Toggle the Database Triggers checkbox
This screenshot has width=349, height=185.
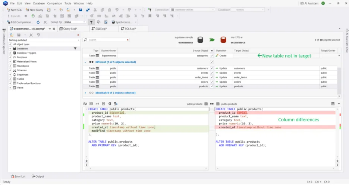(x=10, y=53)
